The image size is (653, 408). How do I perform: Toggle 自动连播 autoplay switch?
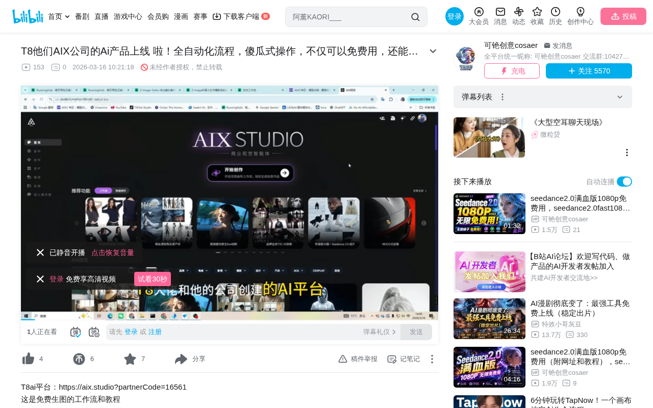tap(624, 182)
